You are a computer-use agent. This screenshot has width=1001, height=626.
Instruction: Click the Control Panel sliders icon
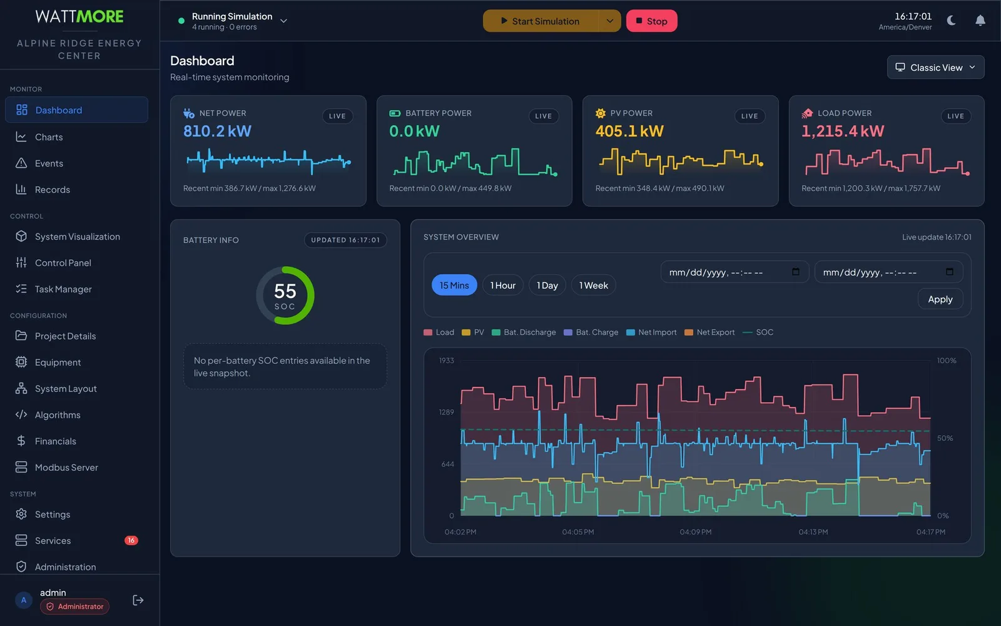coord(21,262)
